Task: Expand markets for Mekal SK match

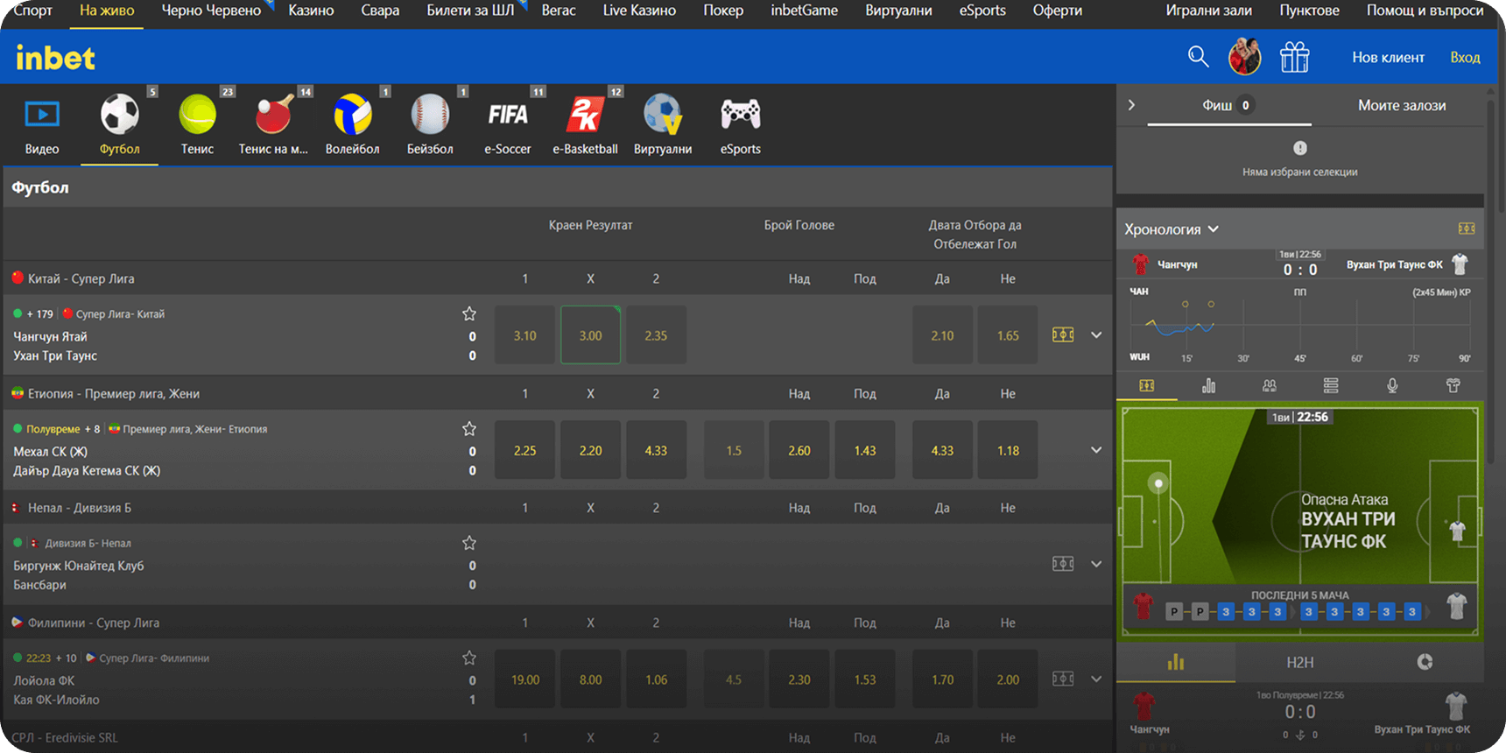Action: pyautogui.click(x=1096, y=450)
